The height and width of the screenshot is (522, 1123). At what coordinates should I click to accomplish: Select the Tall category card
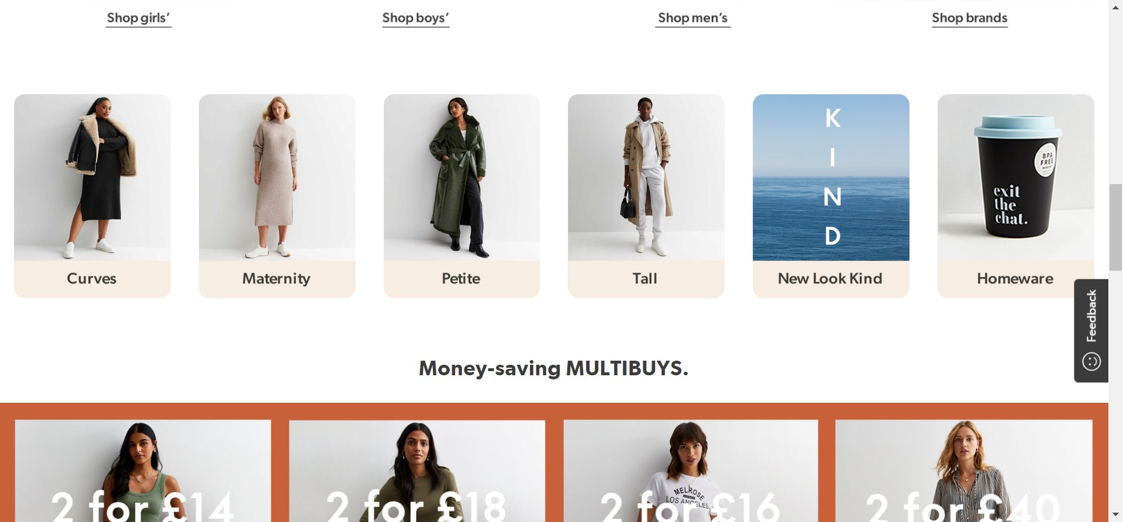coord(646,196)
